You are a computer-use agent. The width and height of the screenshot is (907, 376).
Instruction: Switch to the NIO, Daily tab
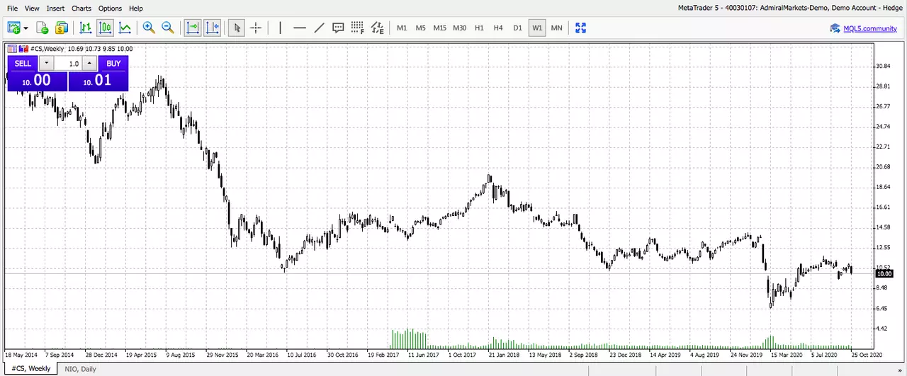[80, 369]
